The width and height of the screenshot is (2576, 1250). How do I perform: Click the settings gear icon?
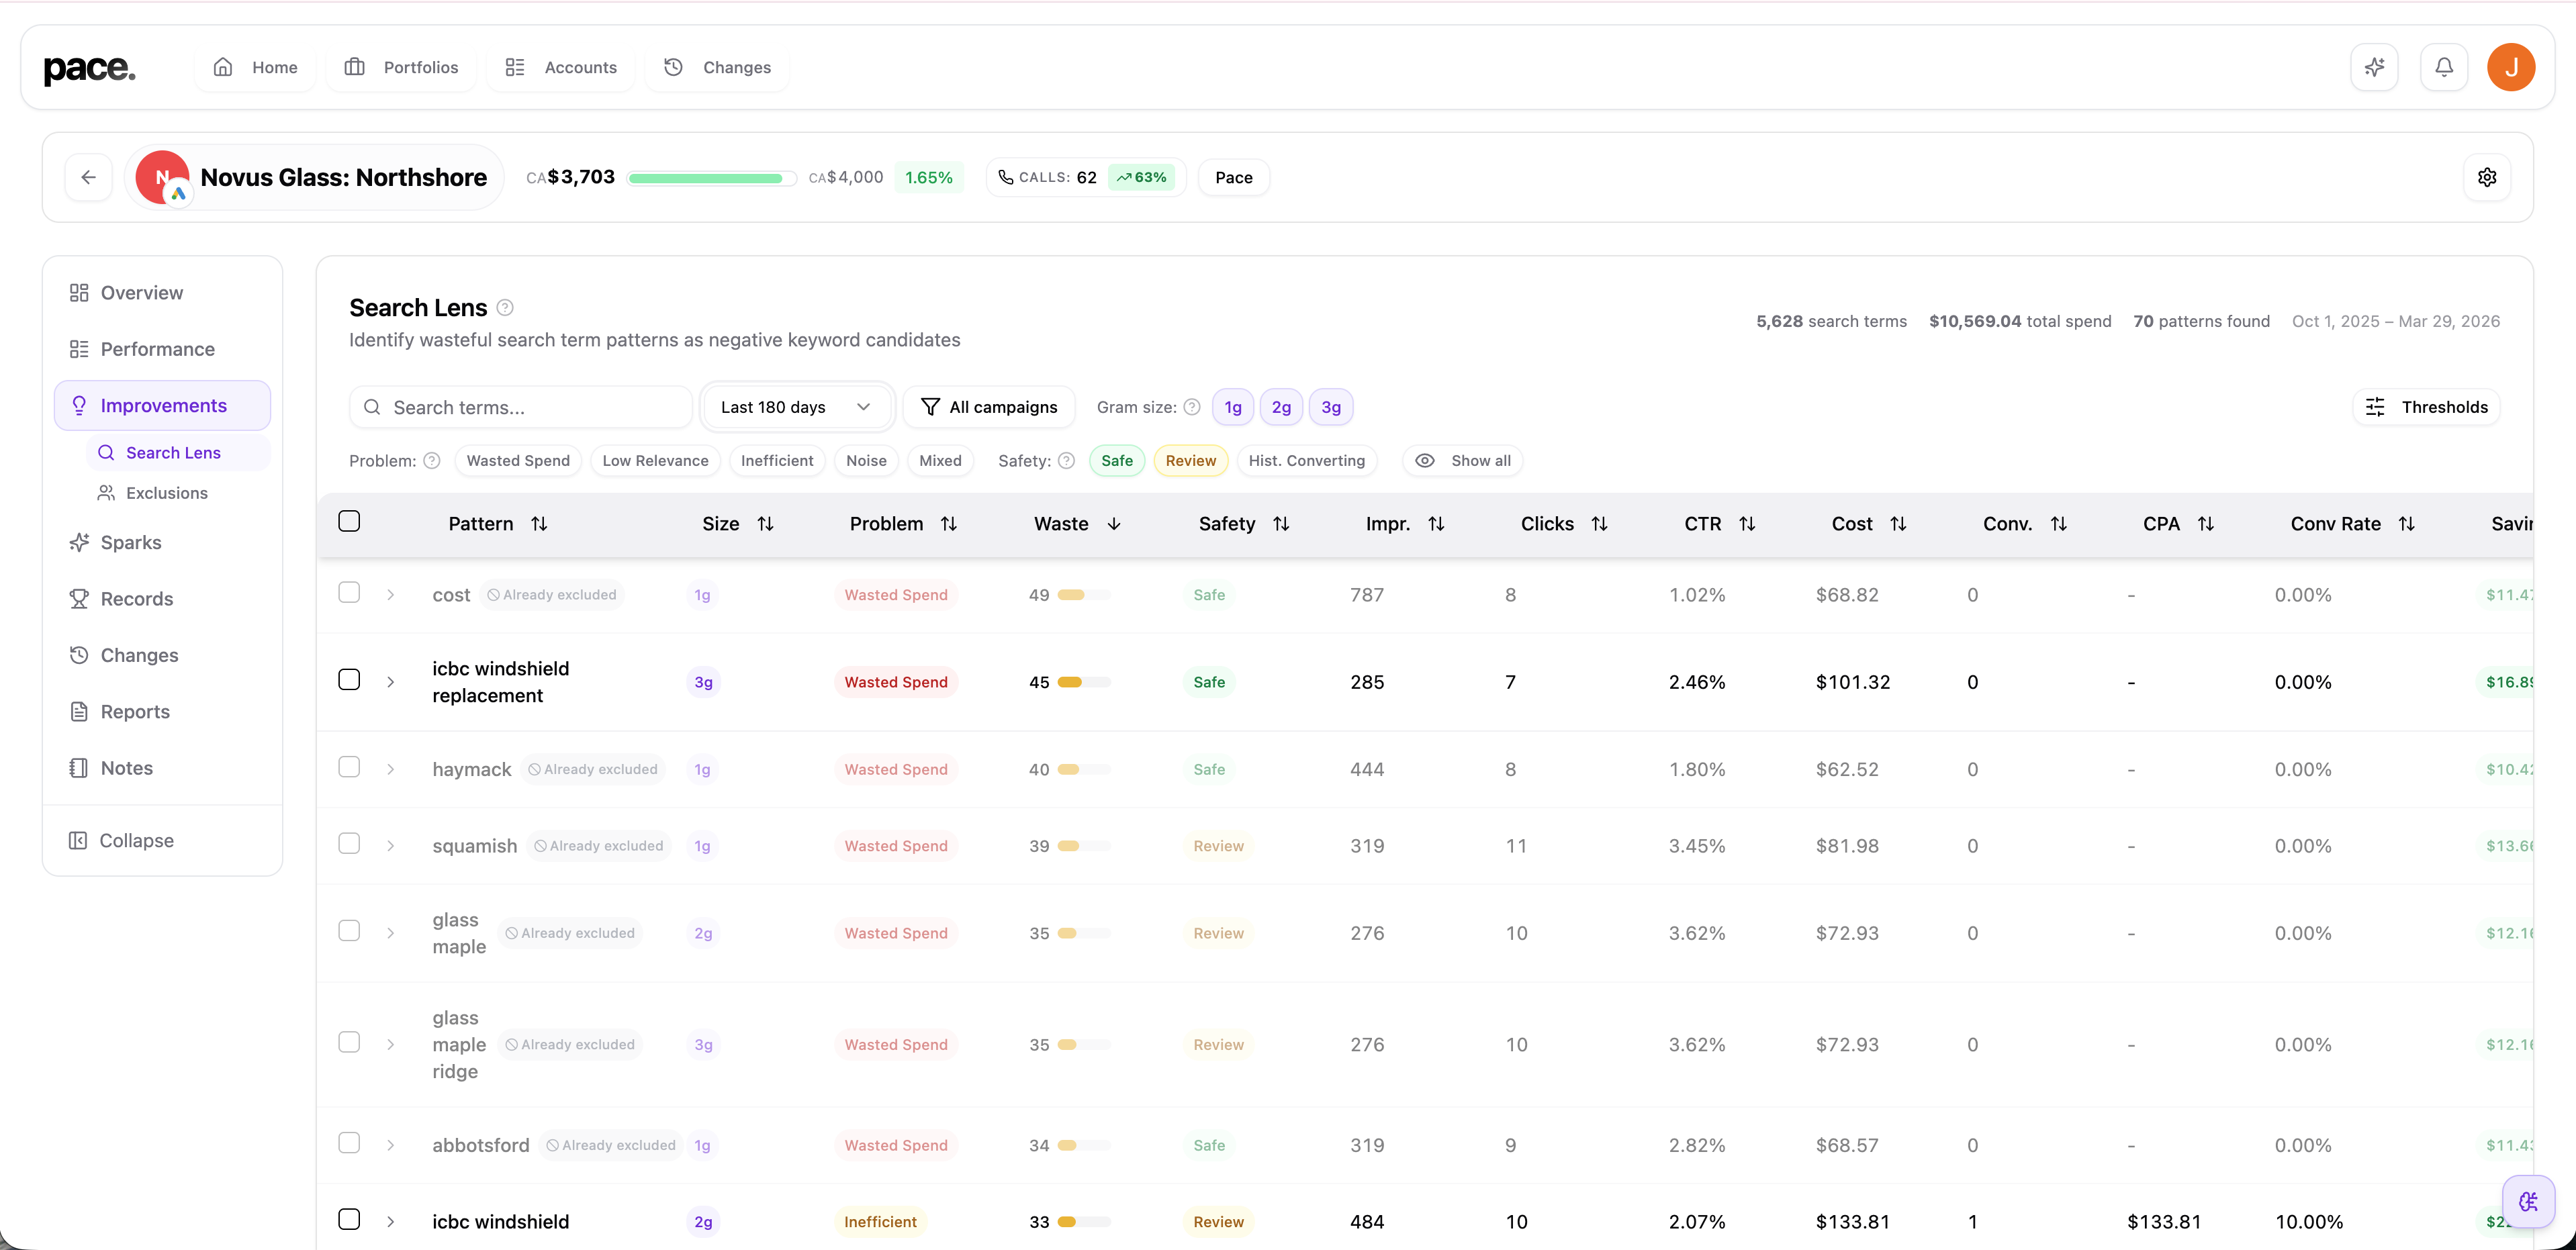tap(2487, 177)
